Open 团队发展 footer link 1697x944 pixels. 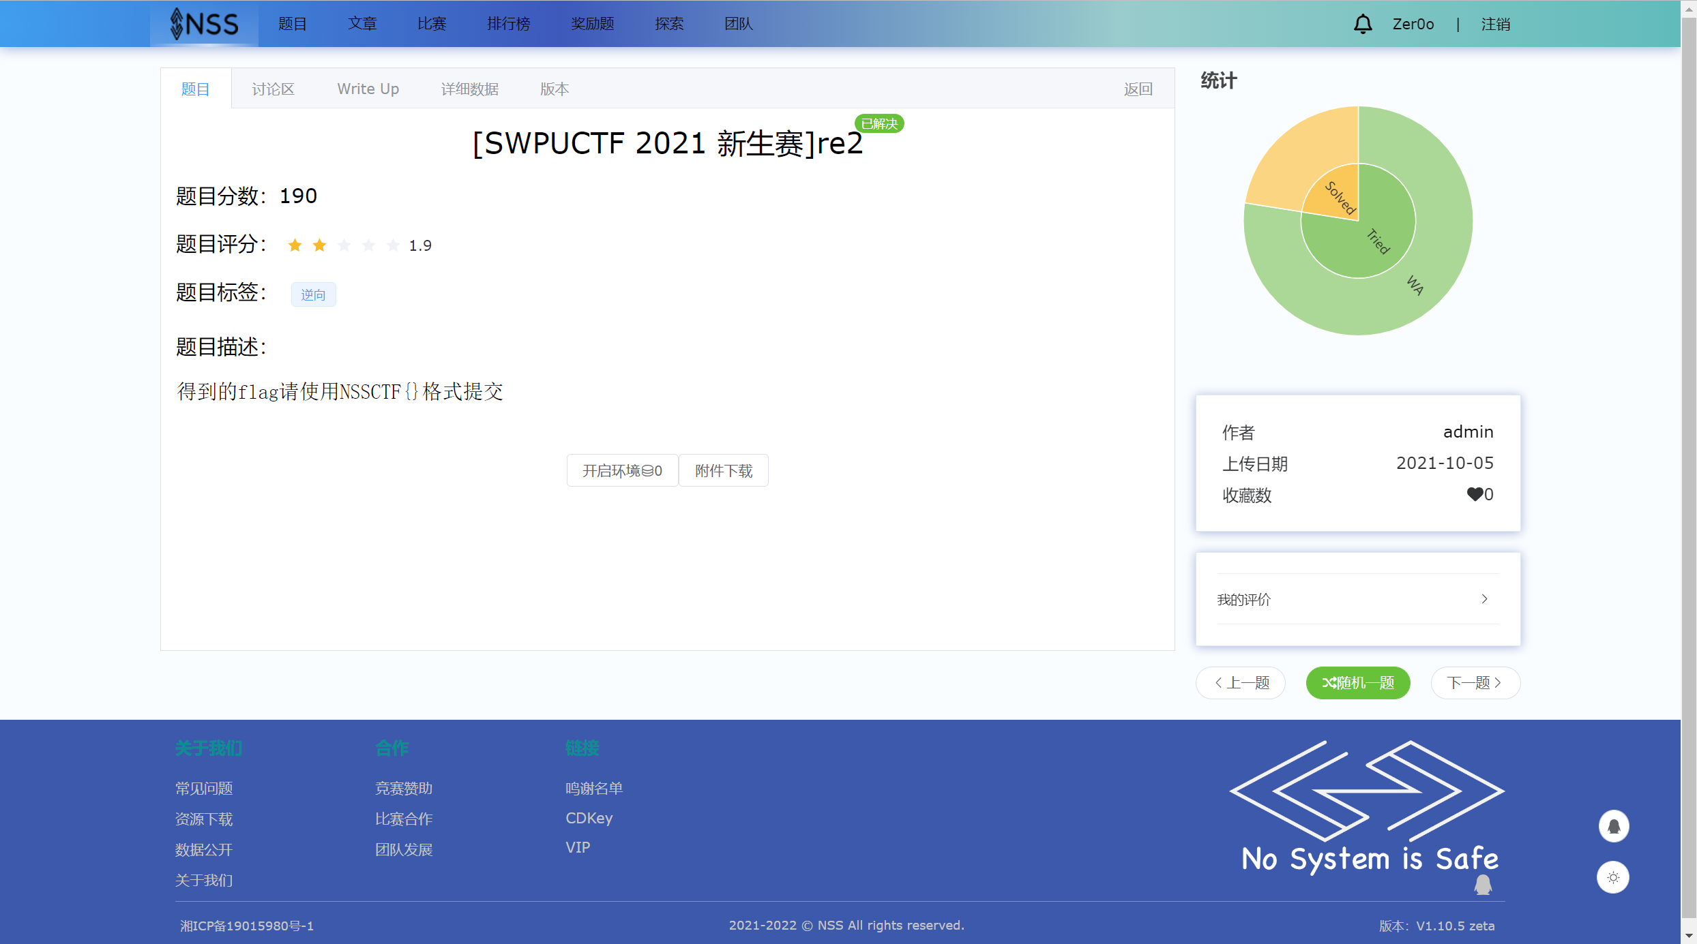(x=404, y=849)
